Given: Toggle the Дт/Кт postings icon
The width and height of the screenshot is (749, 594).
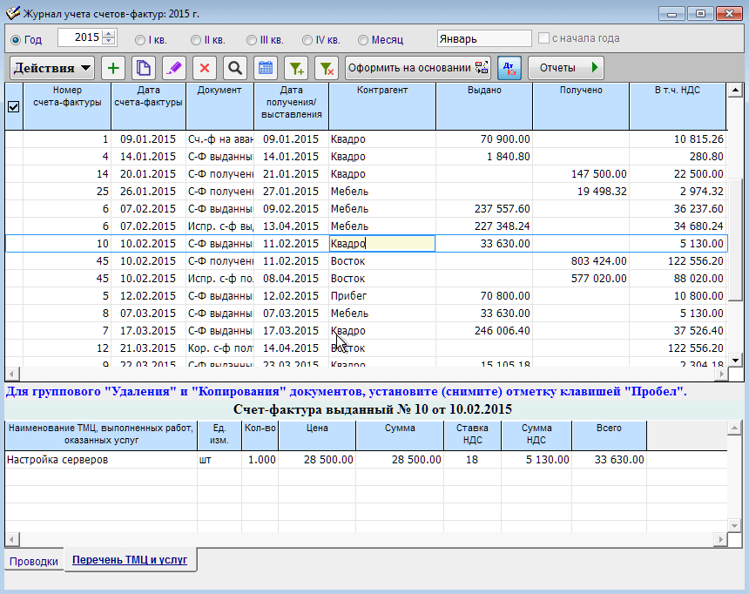Looking at the screenshot, I should click(509, 68).
